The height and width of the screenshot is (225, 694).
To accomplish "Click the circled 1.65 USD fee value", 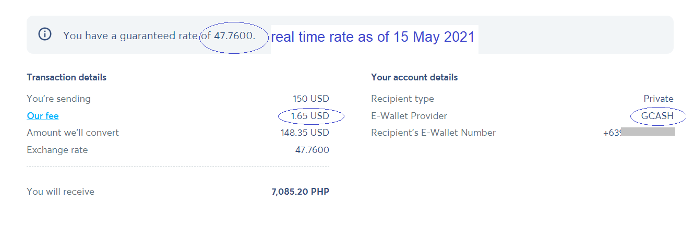I will point(310,116).
